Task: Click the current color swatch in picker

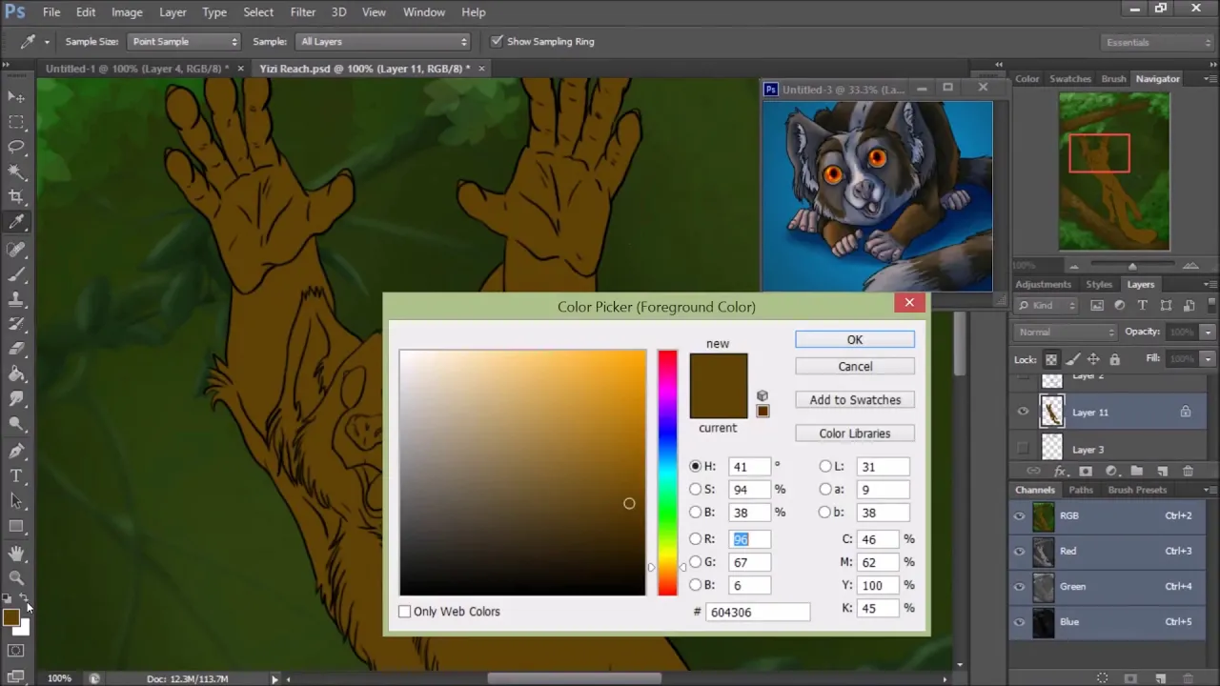Action: [719, 402]
